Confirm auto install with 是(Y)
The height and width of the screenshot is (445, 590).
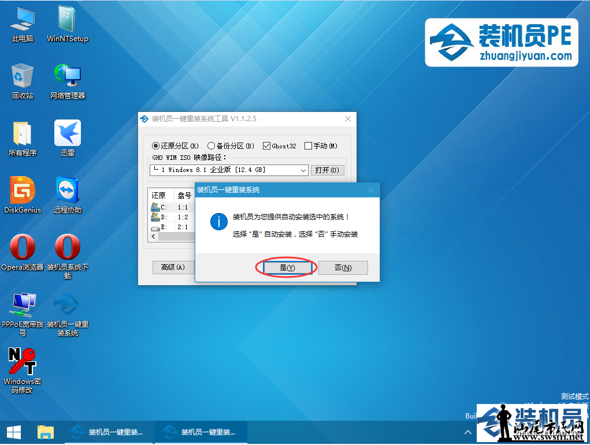click(x=287, y=268)
